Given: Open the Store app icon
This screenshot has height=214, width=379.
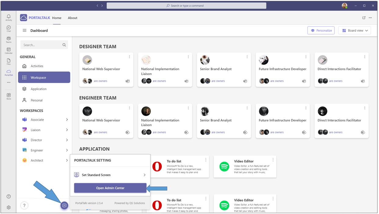Looking at the screenshot, I should [9, 96].
